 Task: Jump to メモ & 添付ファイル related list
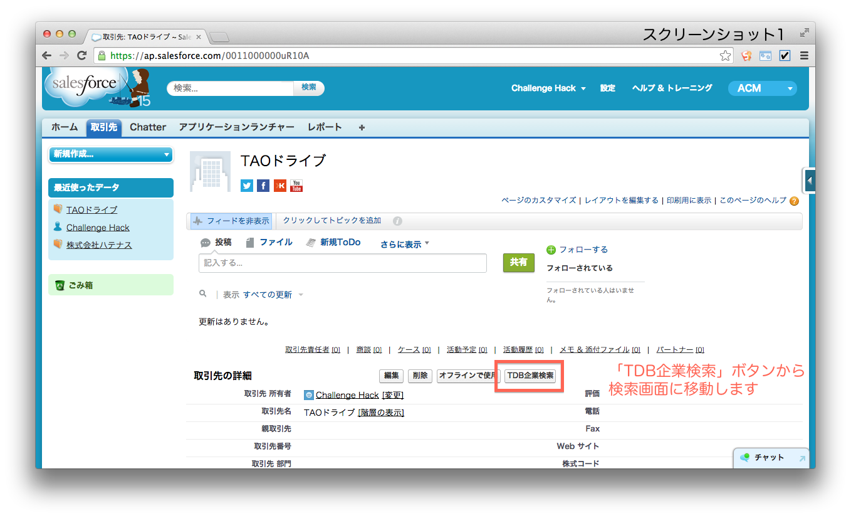(x=600, y=350)
